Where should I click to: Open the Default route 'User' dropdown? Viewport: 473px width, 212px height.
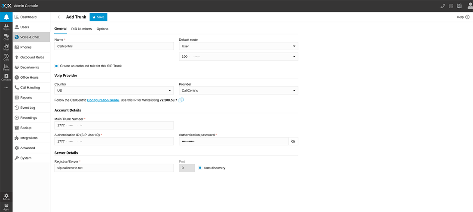click(238, 46)
